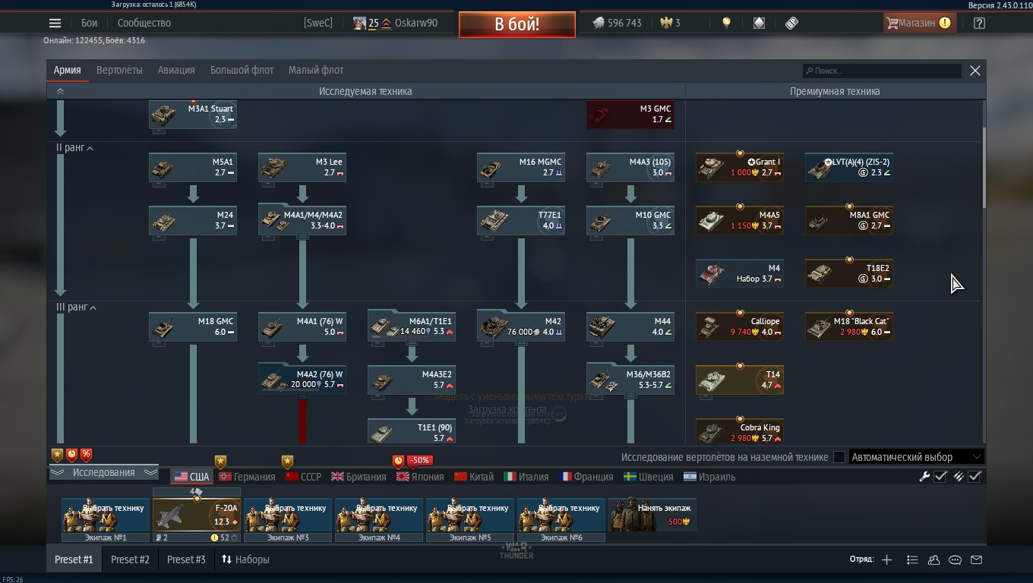Open the contacts people icon
This screenshot has height=583, width=1033.
point(933,559)
